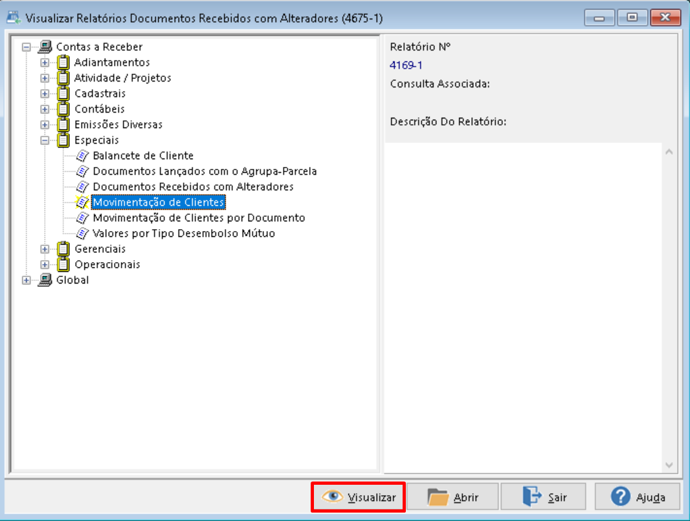Select the Movimentação de Clientes report
Screen dimensions: 690x521
click(159, 203)
